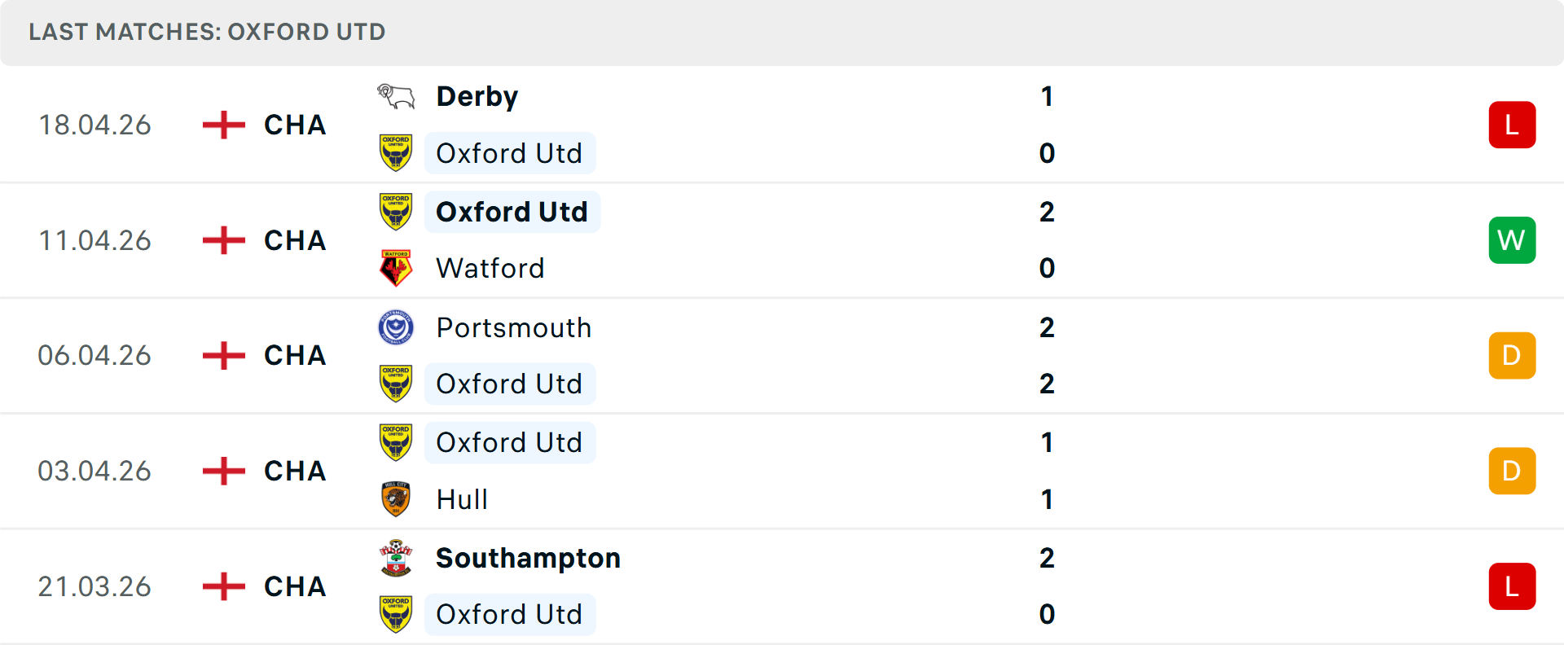Click the England flag beside date 21.03.26

click(222, 586)
